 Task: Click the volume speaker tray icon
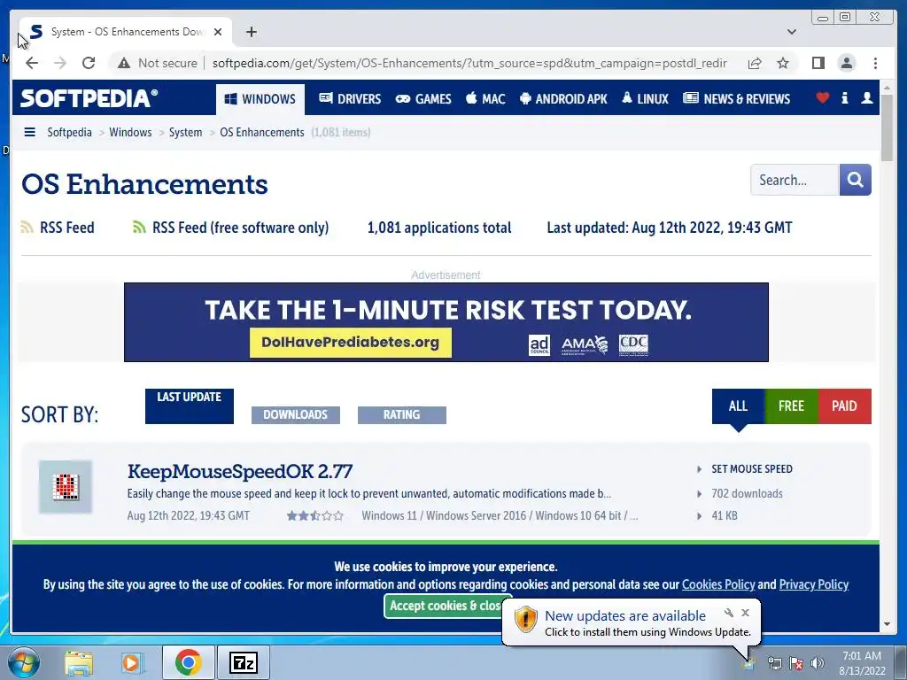point(817,663)
